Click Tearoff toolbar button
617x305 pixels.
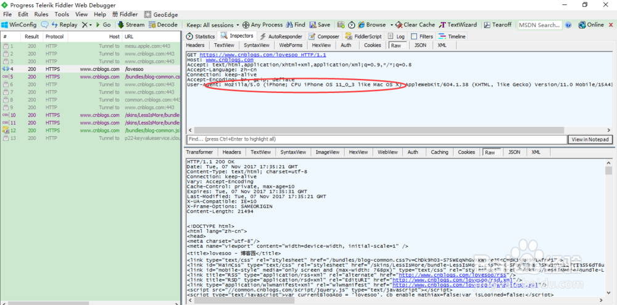coord(498,25)
